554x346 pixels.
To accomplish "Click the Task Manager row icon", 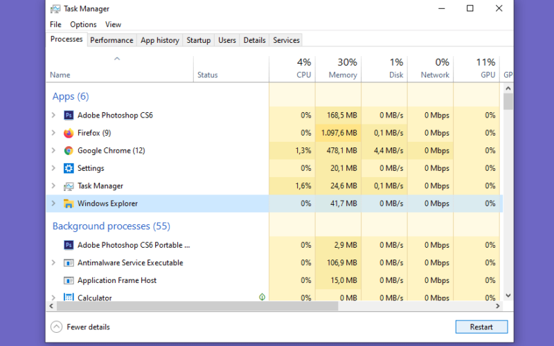I will pyautogui.click(x=69, y=186).
